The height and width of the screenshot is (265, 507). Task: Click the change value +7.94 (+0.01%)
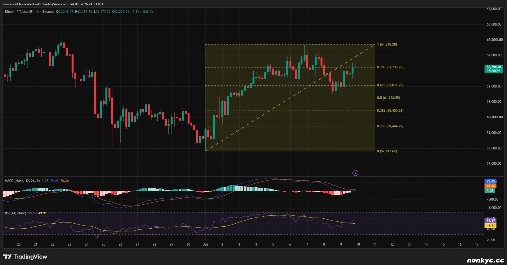(x=142, y=12)
